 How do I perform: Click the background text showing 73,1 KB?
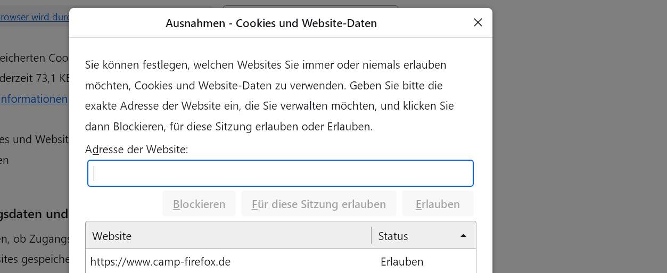pyautogui.click(x=35, y=78)
